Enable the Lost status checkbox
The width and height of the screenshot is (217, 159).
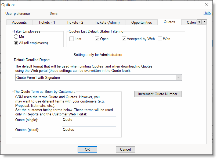tap(72, 39)
